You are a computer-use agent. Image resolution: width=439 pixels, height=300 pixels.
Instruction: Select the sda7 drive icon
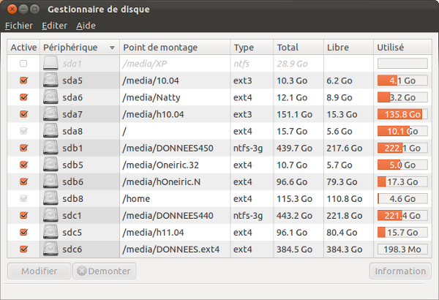tap(50, 114)
